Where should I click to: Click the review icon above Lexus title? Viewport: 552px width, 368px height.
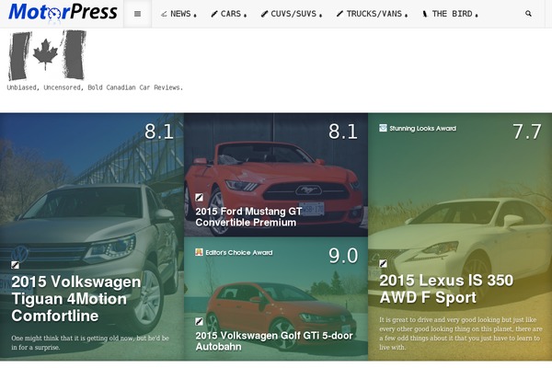click(383, 263)
